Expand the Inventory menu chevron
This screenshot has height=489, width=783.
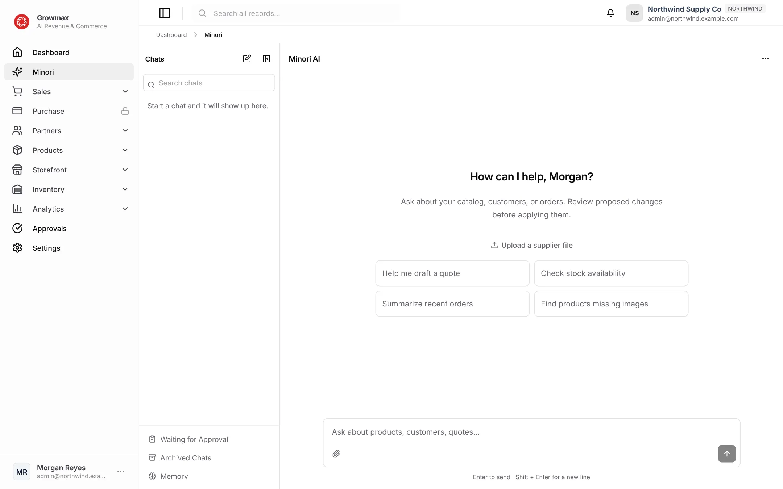pyautogui.click(x=125, y=189)
